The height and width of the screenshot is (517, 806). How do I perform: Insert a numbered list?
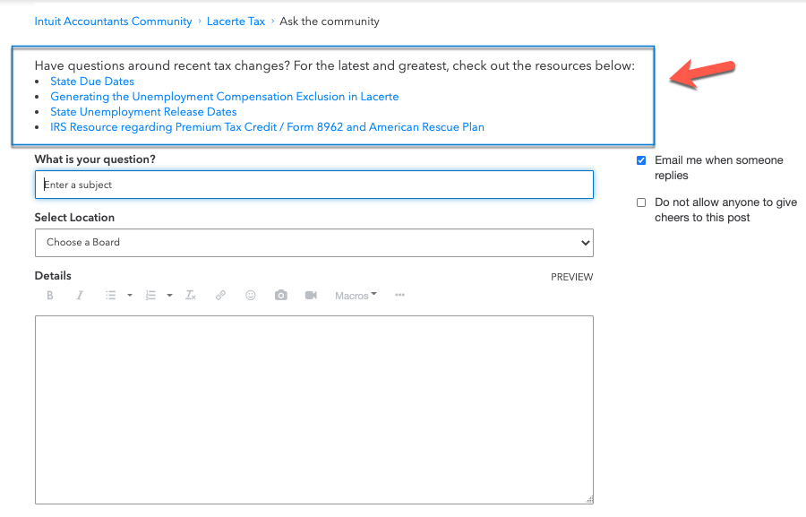click(x=150, y=296)
